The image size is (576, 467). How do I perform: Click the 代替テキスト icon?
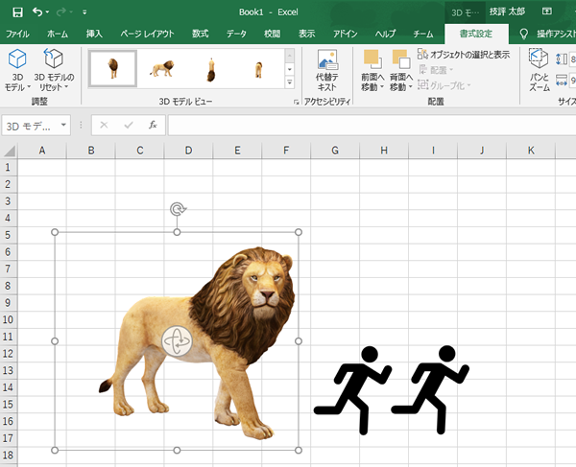[x=326, y=65]
